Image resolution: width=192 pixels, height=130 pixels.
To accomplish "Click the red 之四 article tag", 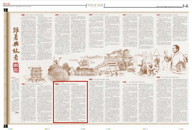I will tap(125, 15).
